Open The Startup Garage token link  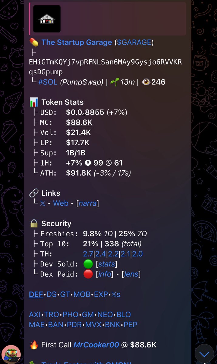(x=77, y=42)
